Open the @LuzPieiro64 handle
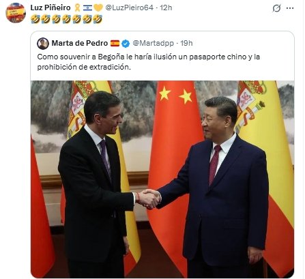This screenshot has height=279, width=305. [x=130, y=8]
